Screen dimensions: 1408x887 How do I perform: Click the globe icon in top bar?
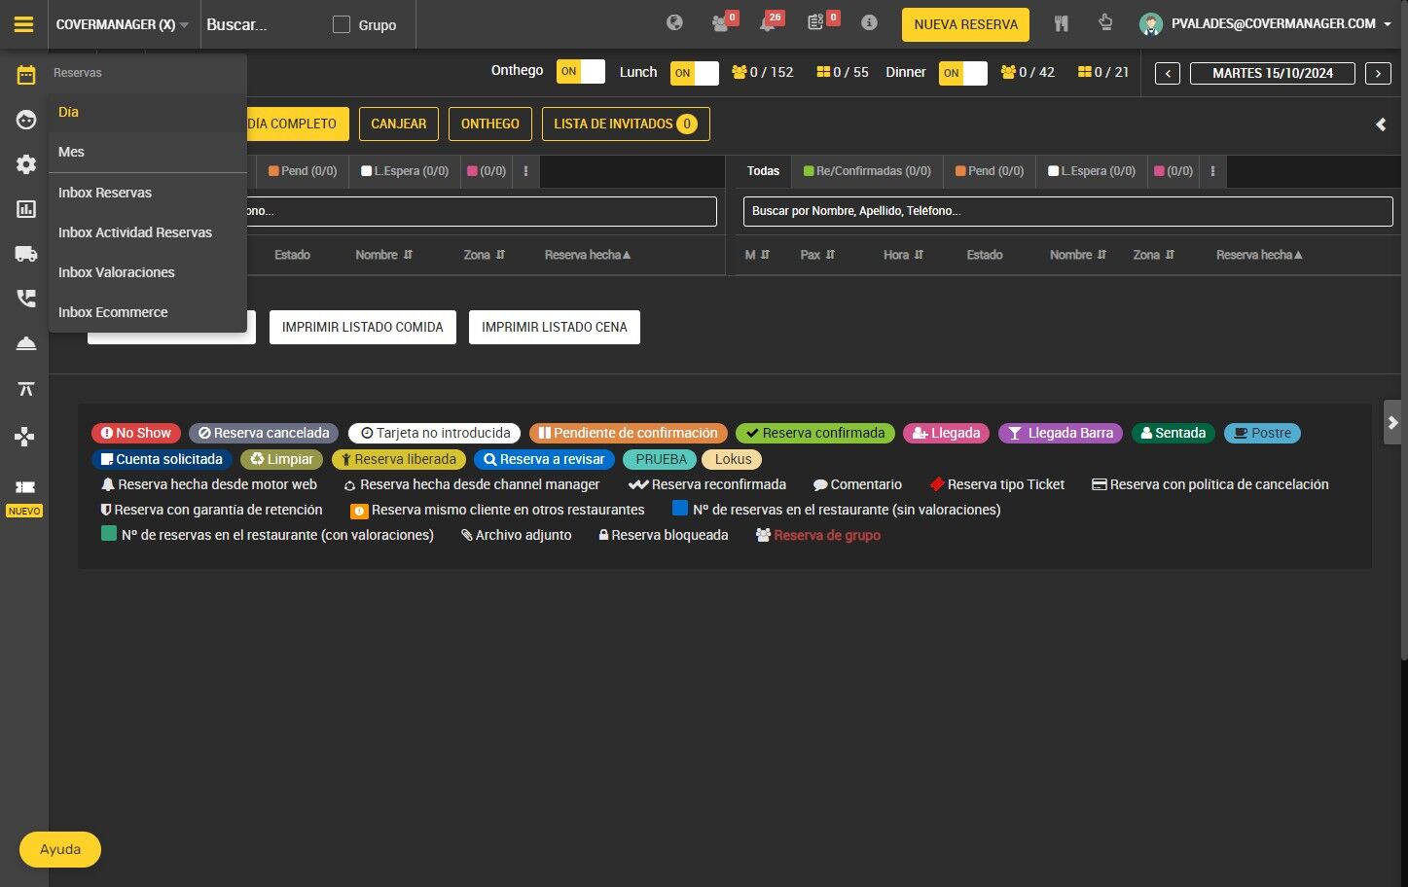coord(674,23)
